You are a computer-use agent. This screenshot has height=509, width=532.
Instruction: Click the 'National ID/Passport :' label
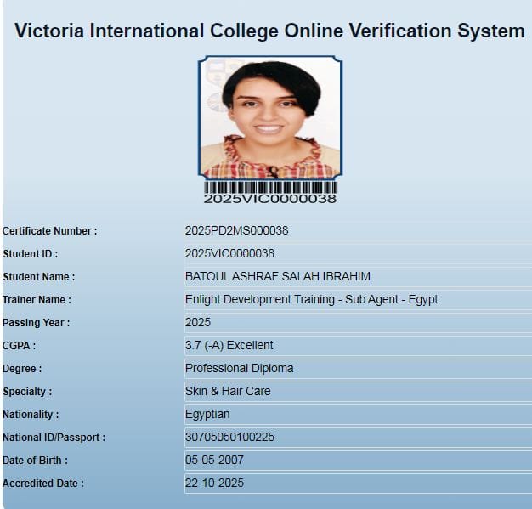[54, 438]
